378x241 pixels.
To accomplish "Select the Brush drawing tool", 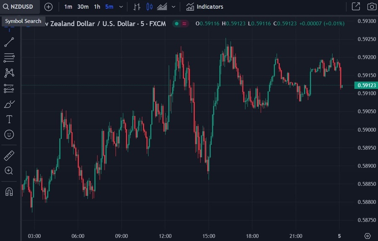I will [x=9, y=104].
